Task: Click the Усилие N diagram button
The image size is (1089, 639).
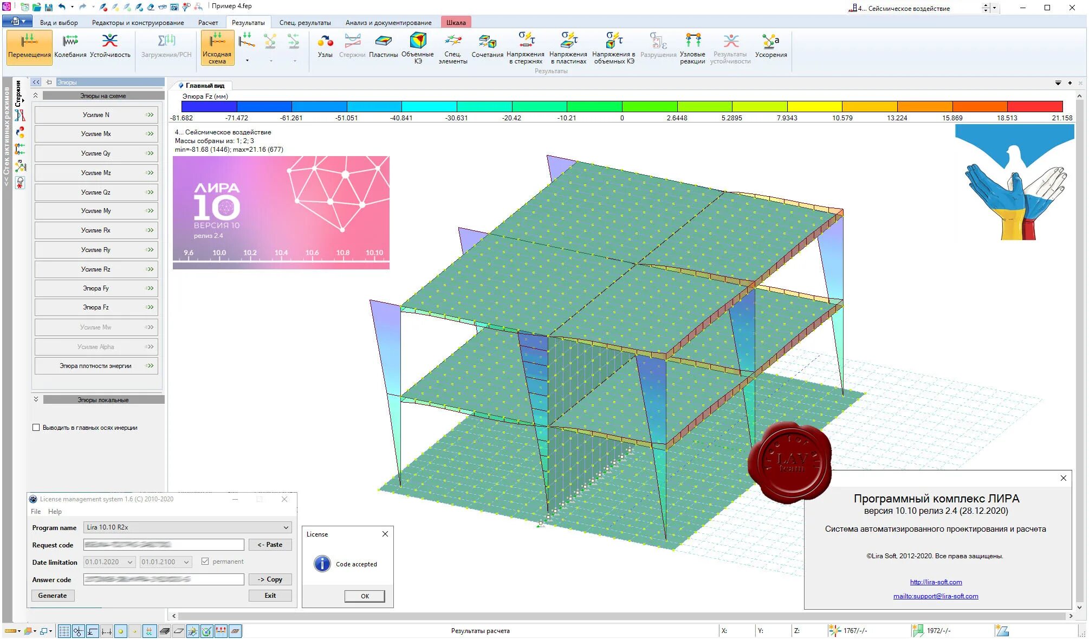Action: click(x=96, y=115)
